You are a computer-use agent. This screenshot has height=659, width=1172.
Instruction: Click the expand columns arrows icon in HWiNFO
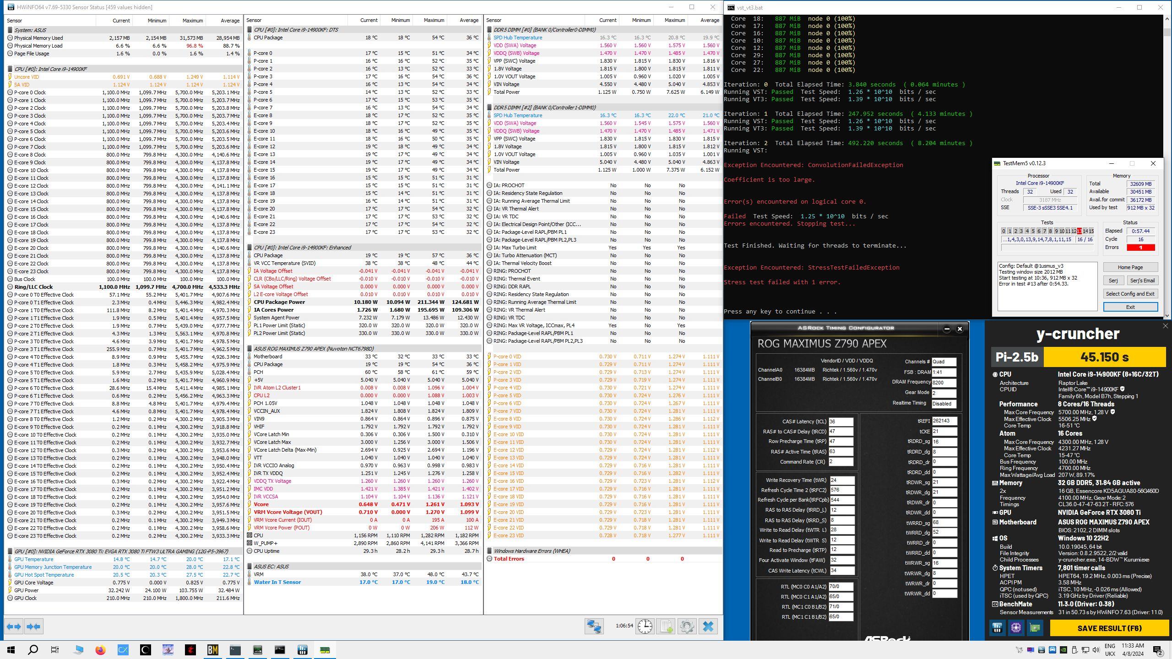[x=14, y=627]
